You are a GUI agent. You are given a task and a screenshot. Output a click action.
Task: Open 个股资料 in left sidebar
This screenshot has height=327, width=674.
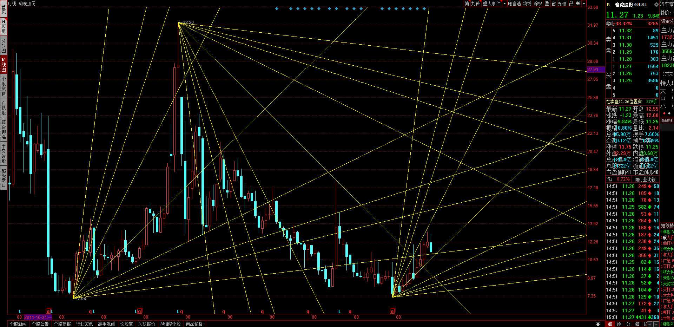(x=4, y=86)
